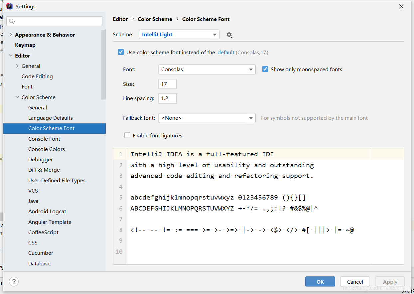The width and height of the screenshot is (414, 294).
Task: Click preview line 'IntelliJ IDEA is a full-featured IDE'
Action: pyautogui.click(x=202, y=154)
